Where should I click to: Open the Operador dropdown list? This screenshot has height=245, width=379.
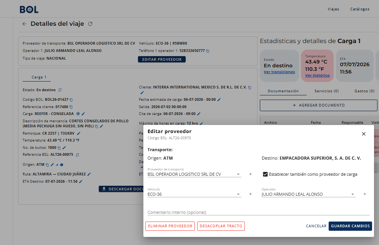(308, 194)
